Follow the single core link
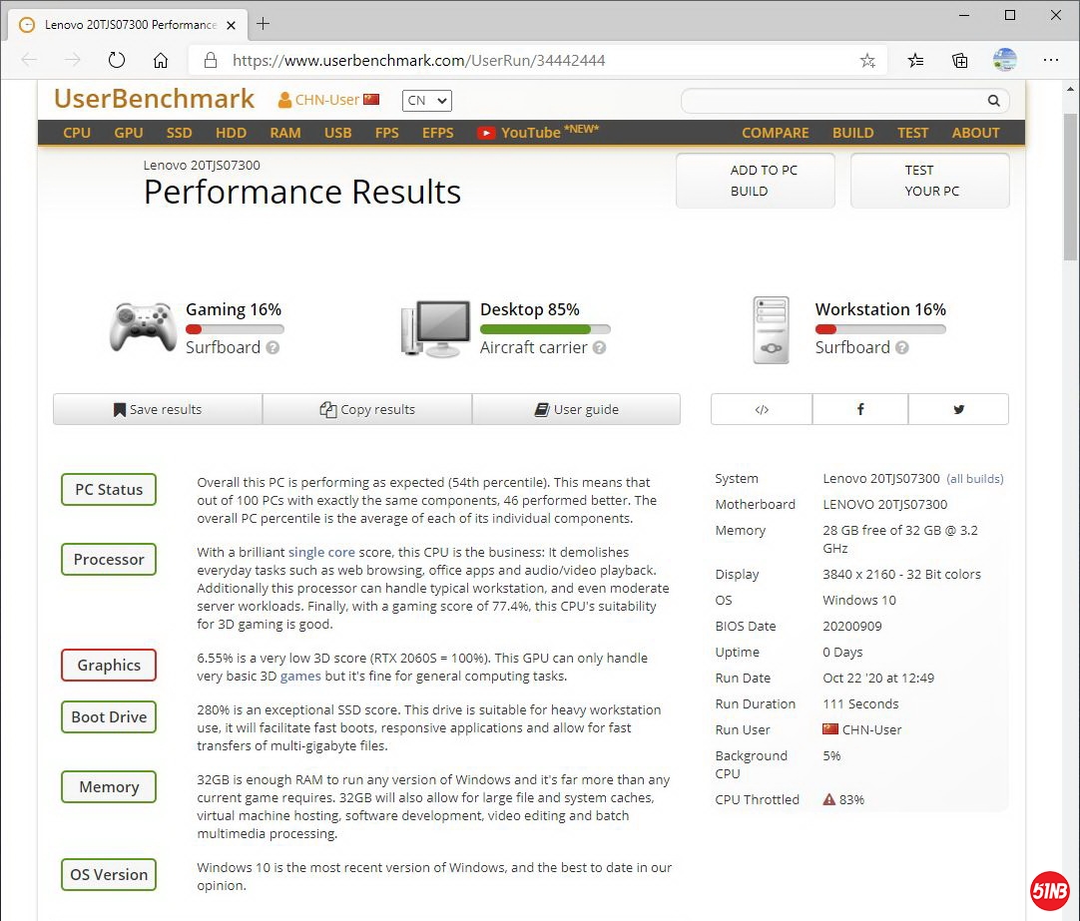This screenshot has height=921, width=1080. [x=321, y=552]
